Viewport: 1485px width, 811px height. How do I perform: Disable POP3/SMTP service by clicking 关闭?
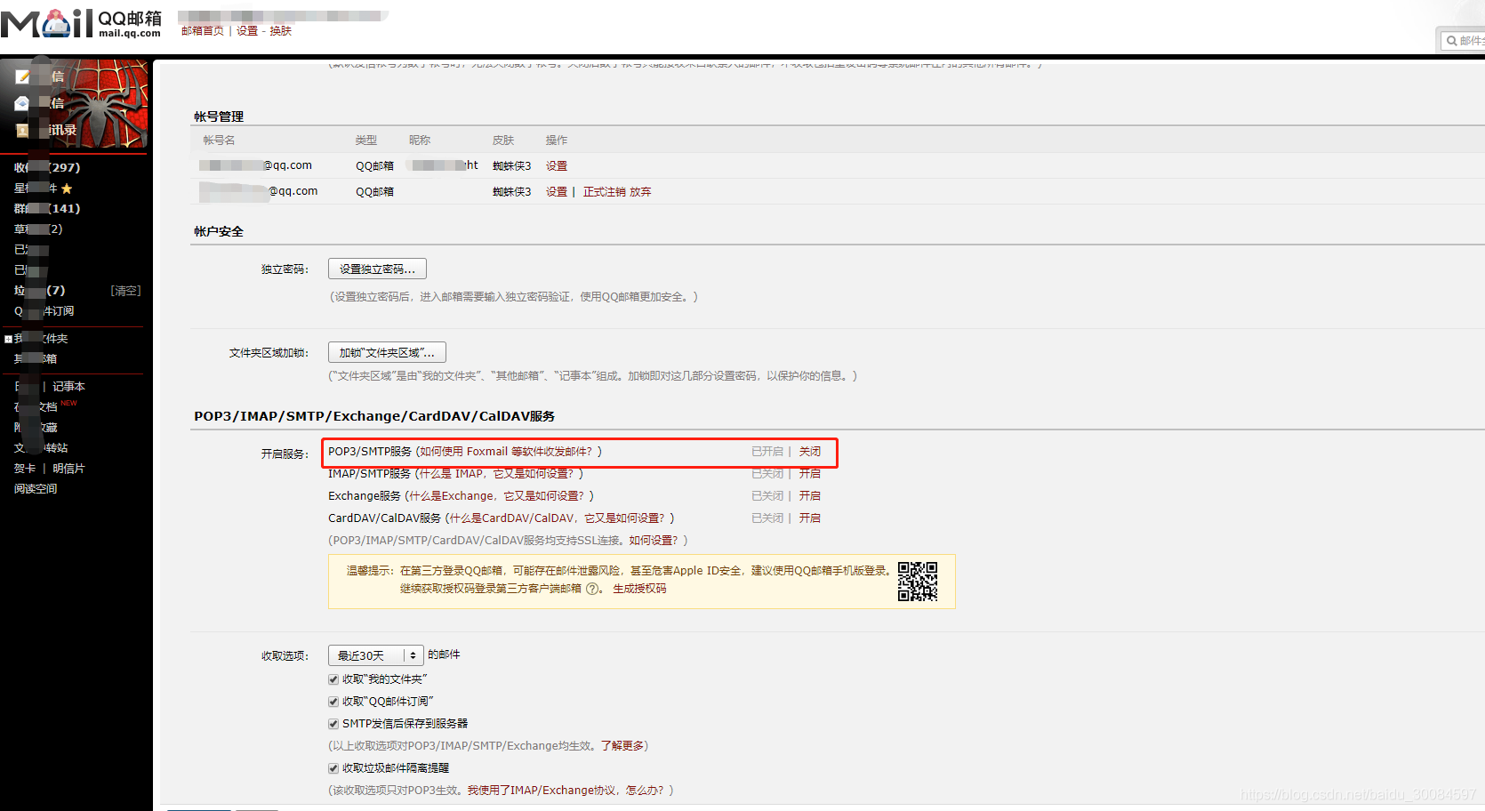[x=810, y=451]
